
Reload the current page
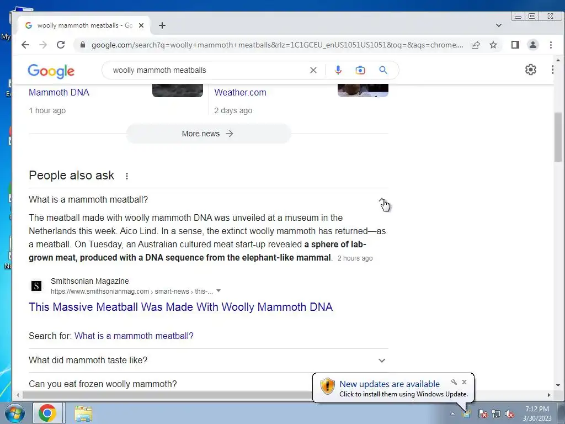pyautogui.click(x=61, y=45)
